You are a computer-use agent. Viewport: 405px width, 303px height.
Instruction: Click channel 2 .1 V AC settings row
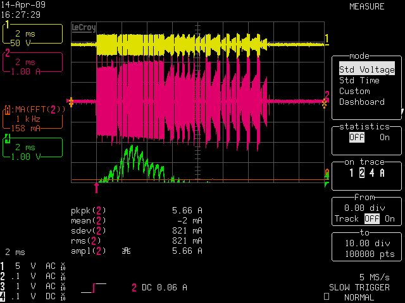(x=33, y=276)
